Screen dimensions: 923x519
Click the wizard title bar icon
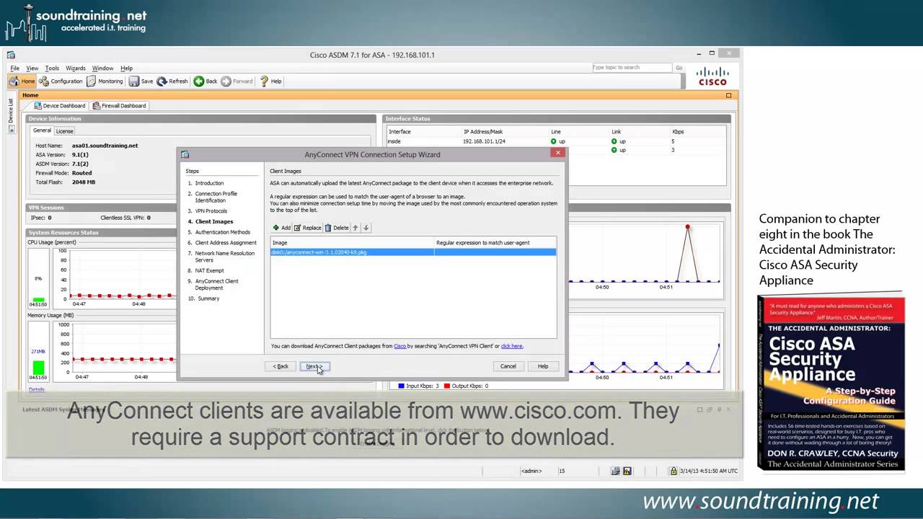[x=185, y=154]
